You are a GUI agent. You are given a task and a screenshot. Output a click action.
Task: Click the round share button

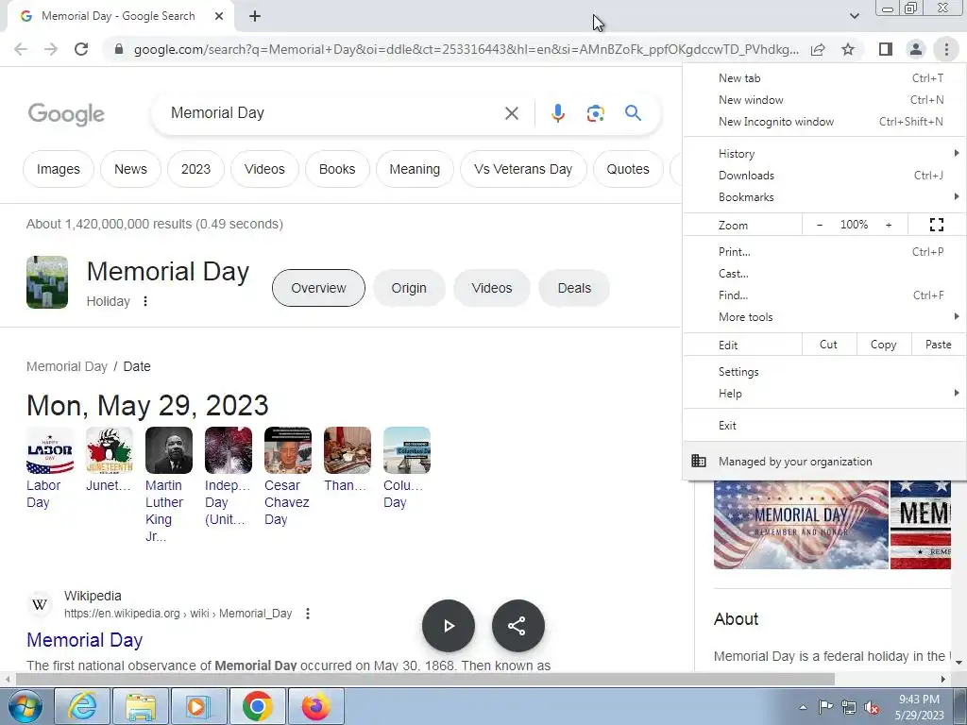coord(518,626)
